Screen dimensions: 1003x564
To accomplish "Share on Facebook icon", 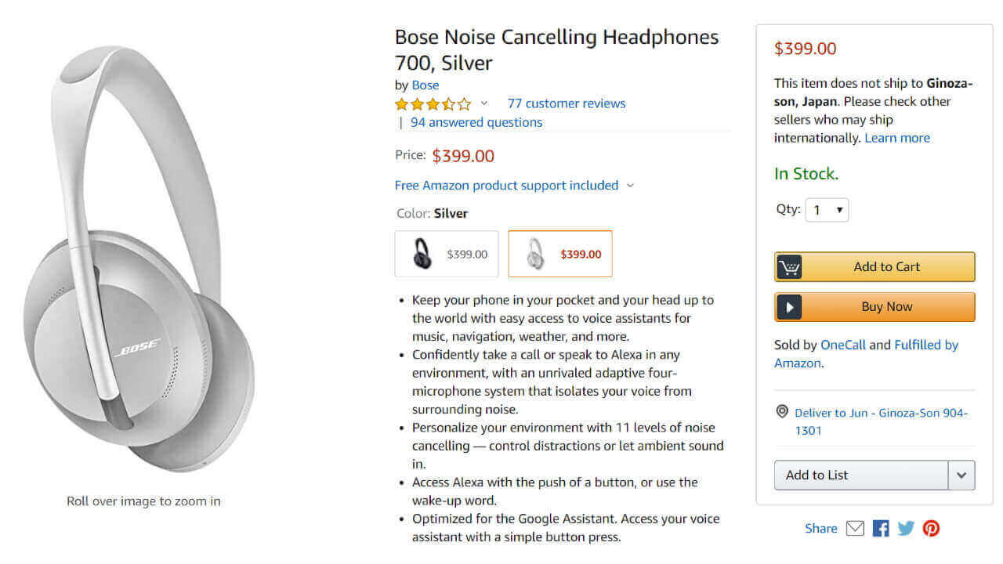I will [x=881, y=529].
